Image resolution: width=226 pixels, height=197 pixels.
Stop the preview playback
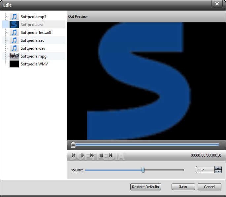(101, 155)
